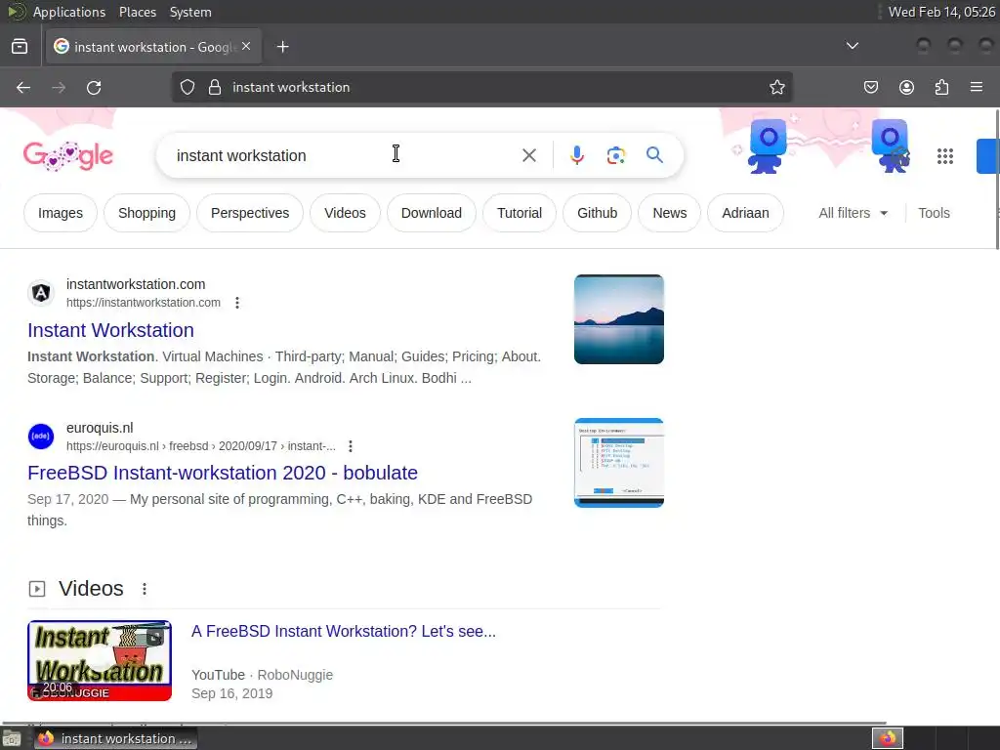
Task: Select the Shopping filter chip
Action: [146, 213]
